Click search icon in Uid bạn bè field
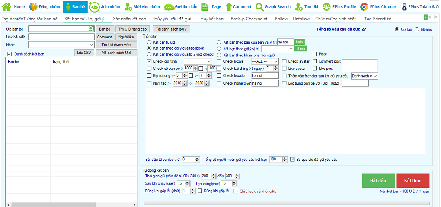Screen dimensions: 441x207 click(x=91, y=29)
